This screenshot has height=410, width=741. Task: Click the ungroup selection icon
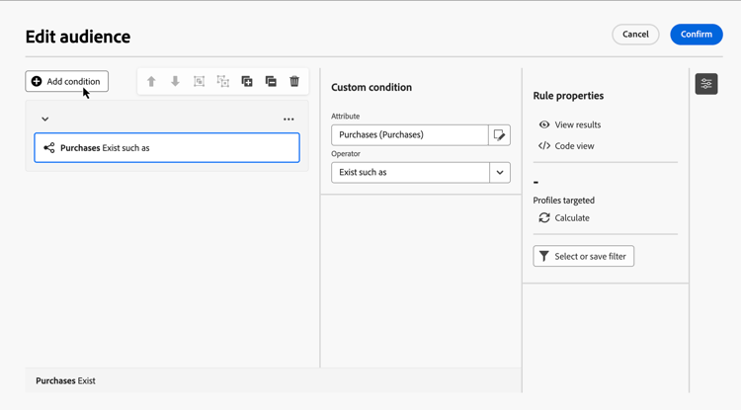tap(223, 82)
